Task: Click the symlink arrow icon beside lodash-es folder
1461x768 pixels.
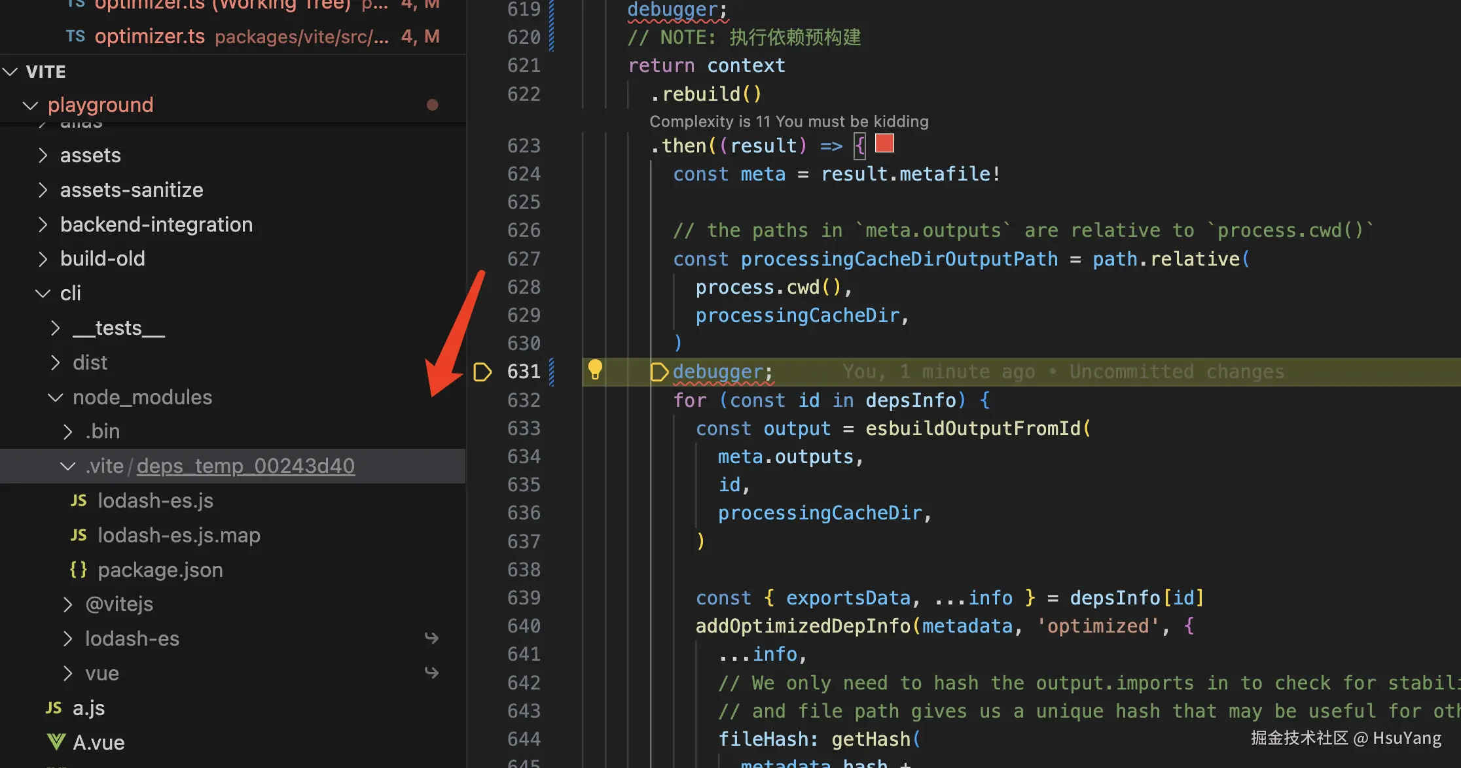Action: pyautogui.click(x=431, y=638)
